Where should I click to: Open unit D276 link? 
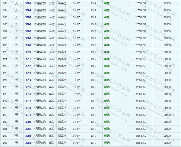28,94
